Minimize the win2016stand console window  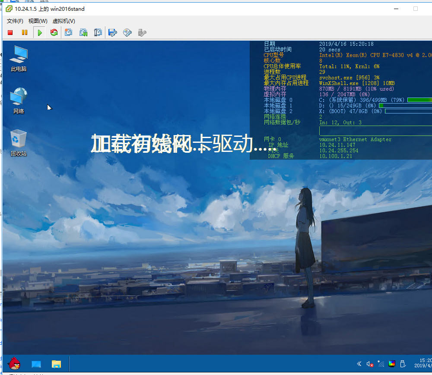tap(396, 9)
